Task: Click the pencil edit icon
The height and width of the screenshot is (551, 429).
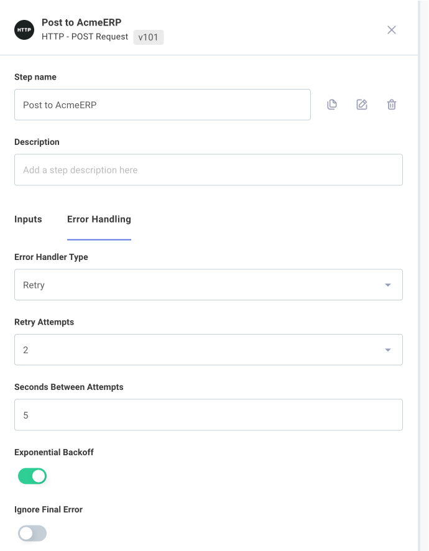Action: click(362, 104)
